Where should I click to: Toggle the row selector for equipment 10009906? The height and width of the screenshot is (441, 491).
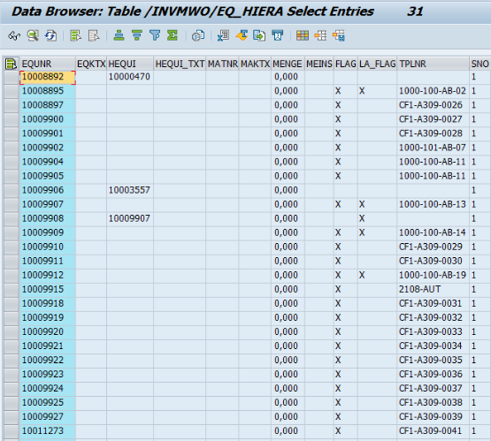tap(12, 190)
